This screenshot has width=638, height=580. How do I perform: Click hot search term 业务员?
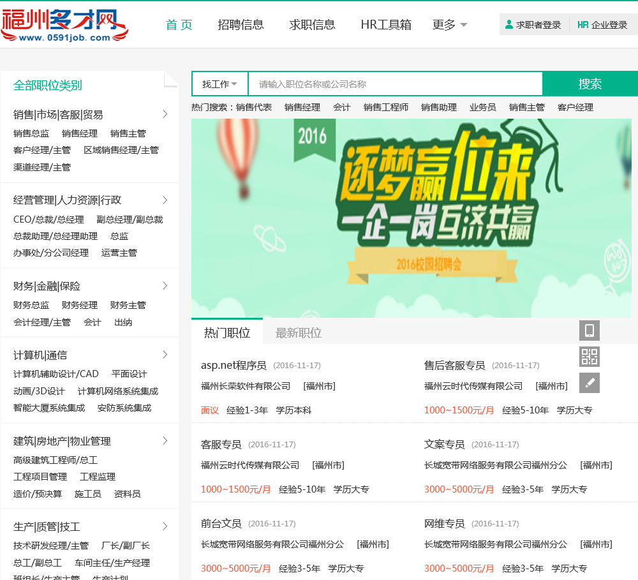(x=482, y=107)
